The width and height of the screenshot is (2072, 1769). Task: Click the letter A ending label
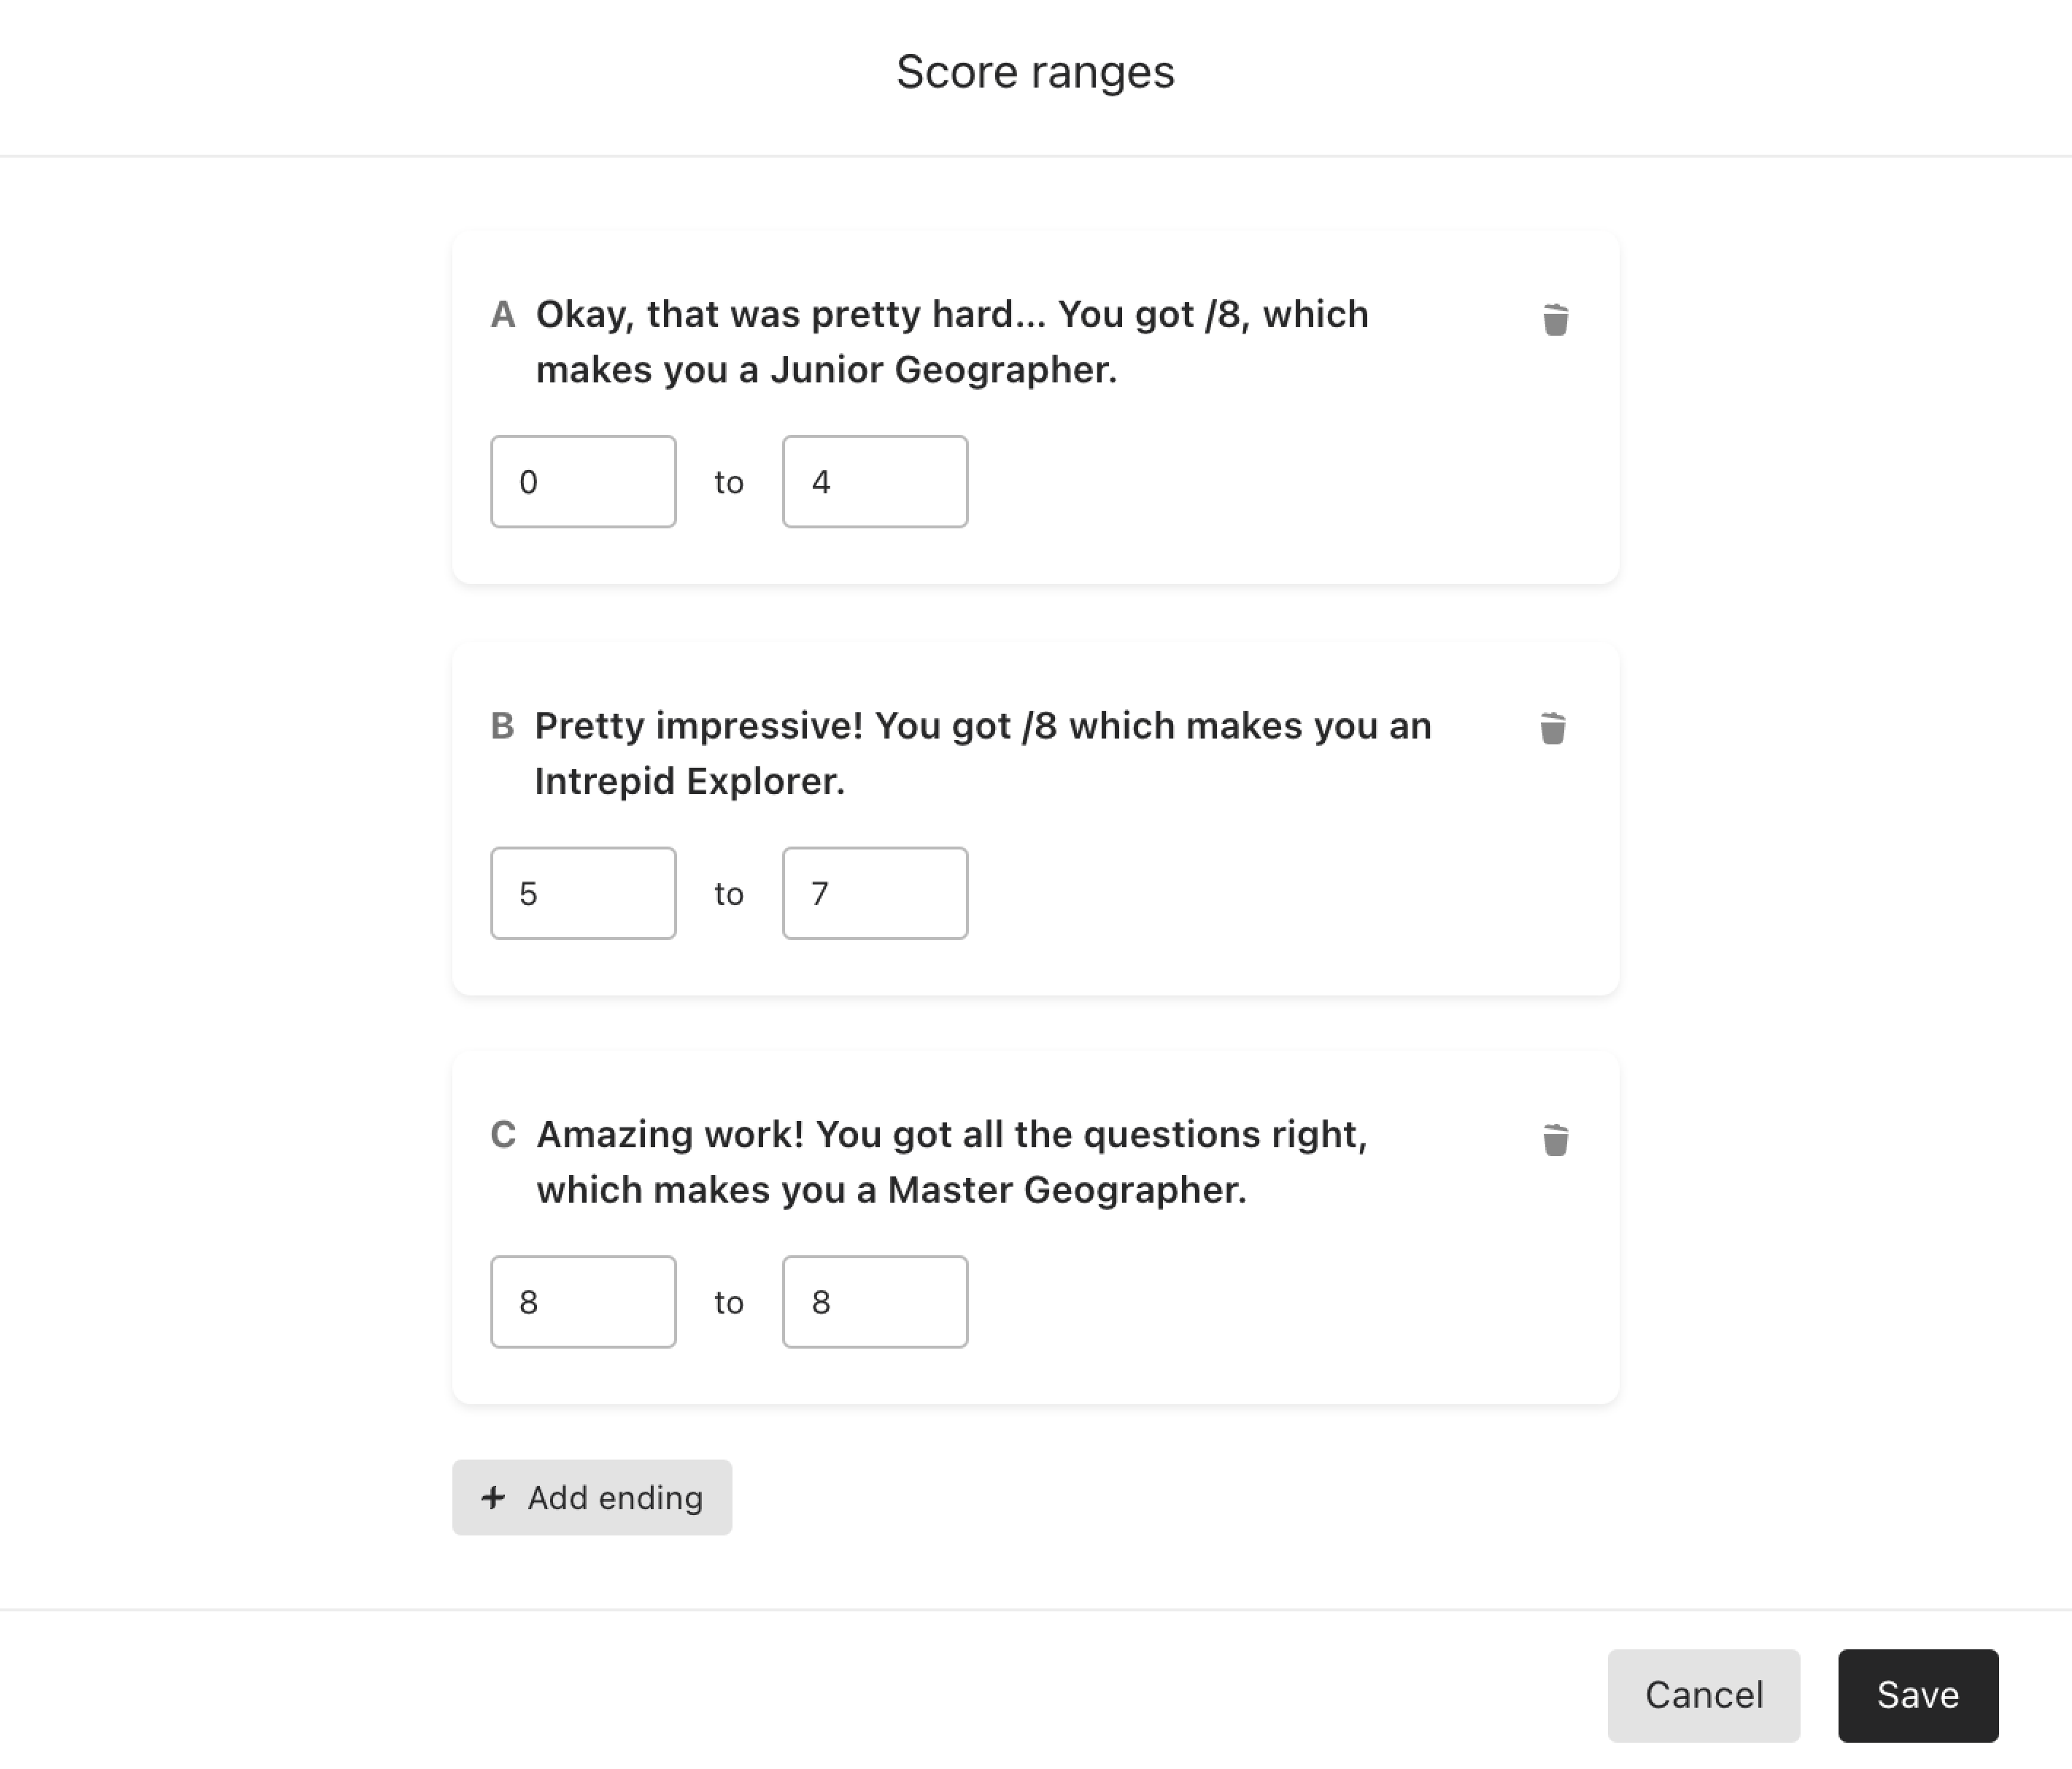pyautogui.click(x=503, y=315)
